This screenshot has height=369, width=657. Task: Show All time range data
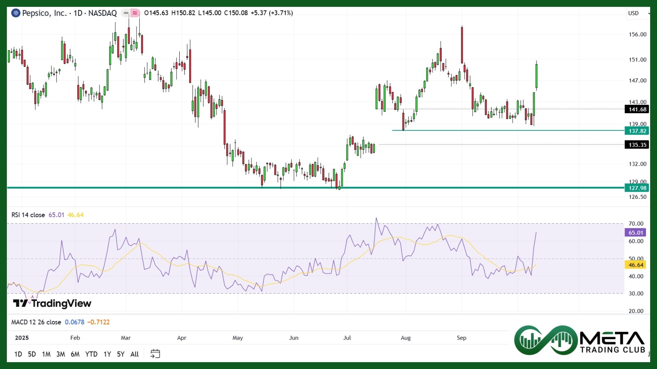pos(134,354)
